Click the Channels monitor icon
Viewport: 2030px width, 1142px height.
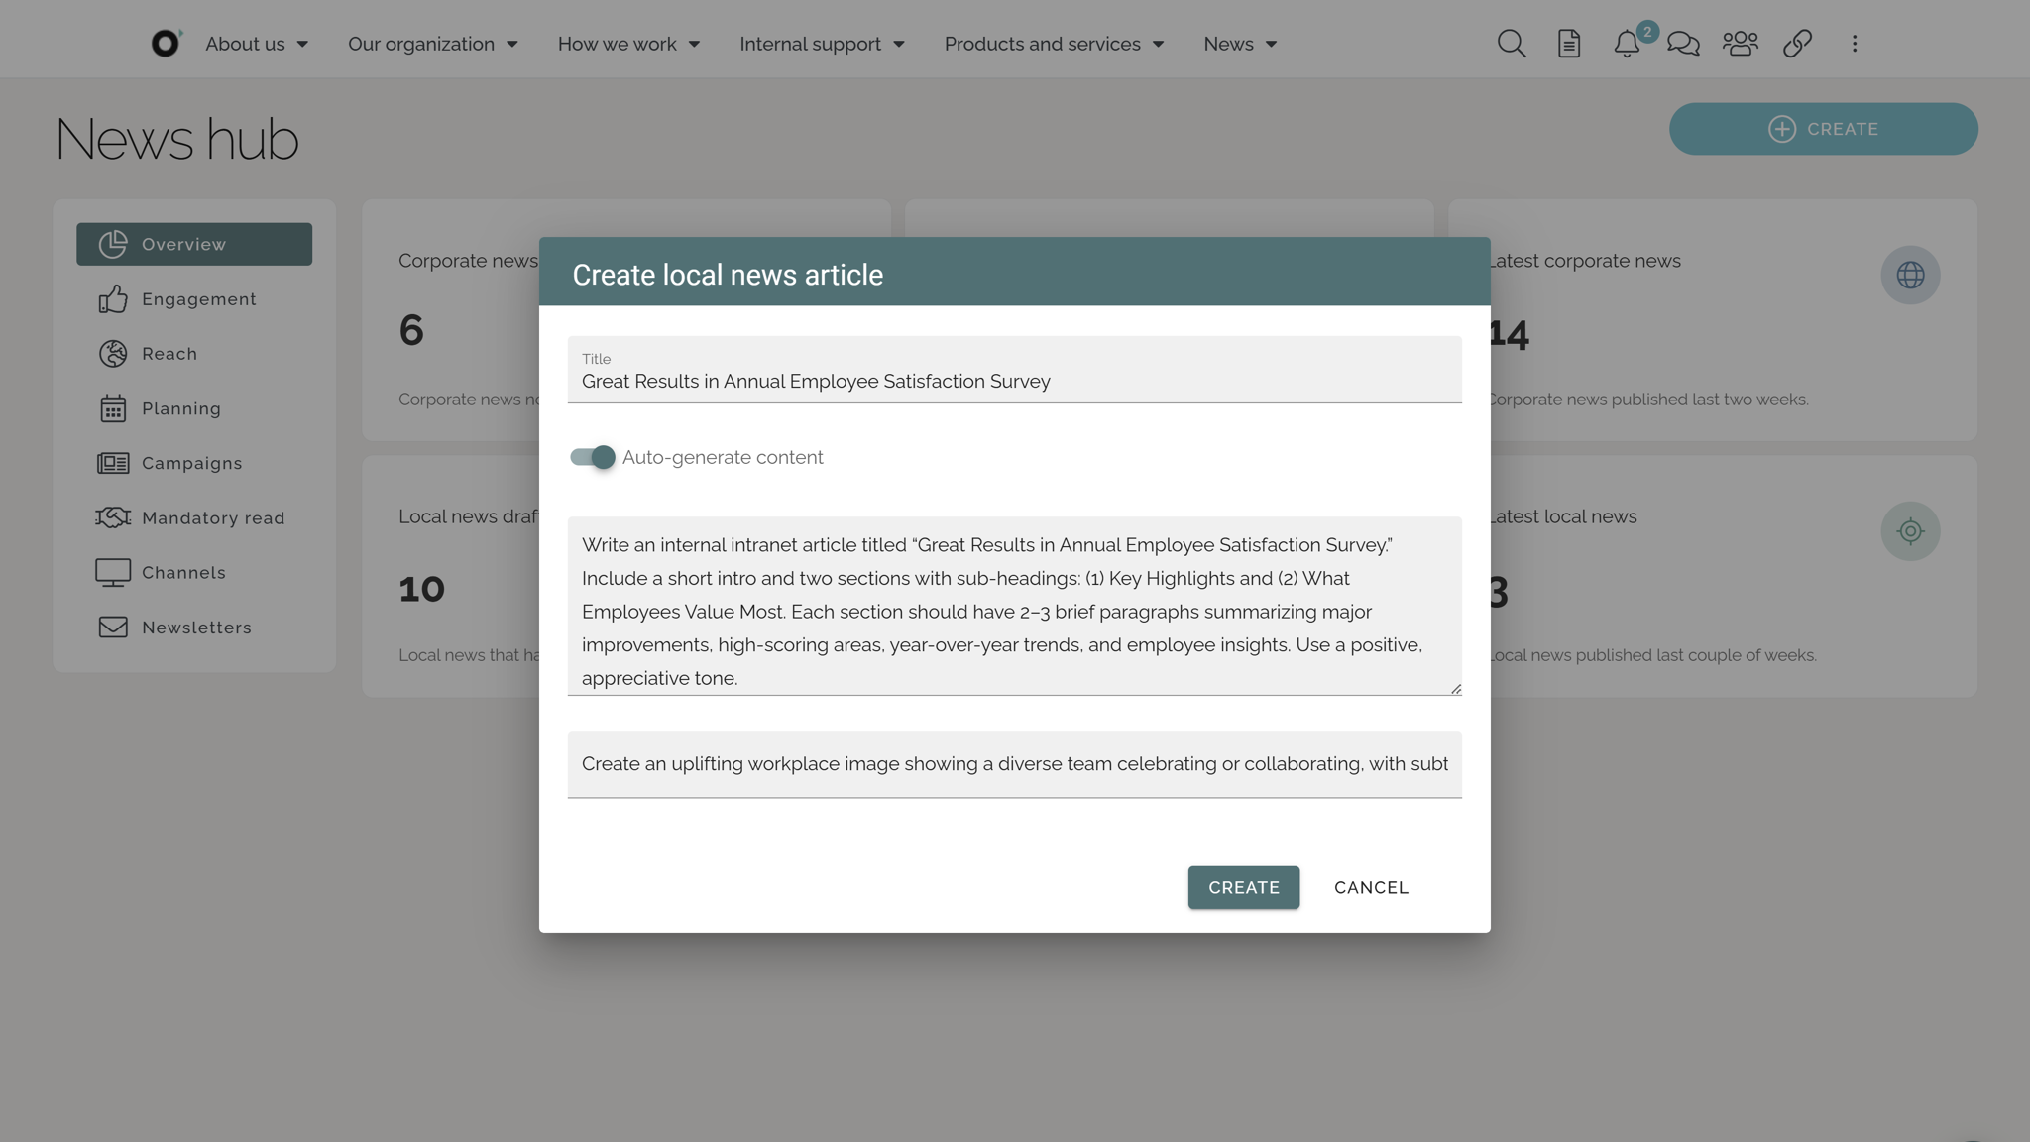[113, 573]
